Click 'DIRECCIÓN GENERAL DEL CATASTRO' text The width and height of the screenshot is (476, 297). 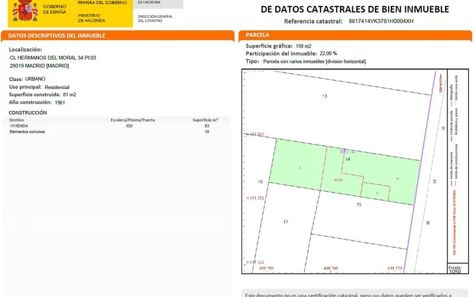(155, 18)
